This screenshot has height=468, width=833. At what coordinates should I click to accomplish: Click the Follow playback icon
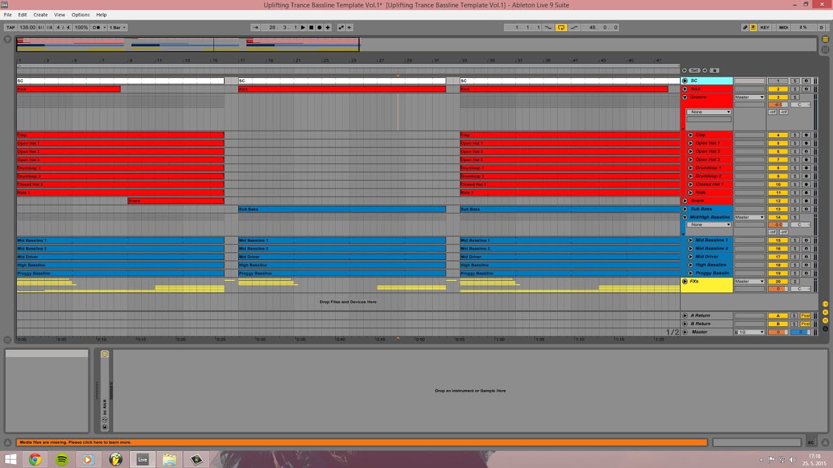click(x=256, y=27)
